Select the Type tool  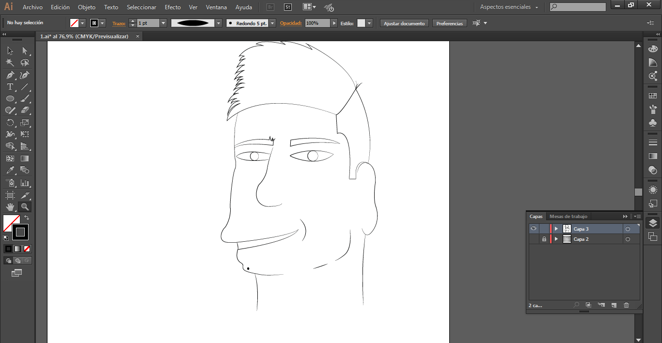10,87
